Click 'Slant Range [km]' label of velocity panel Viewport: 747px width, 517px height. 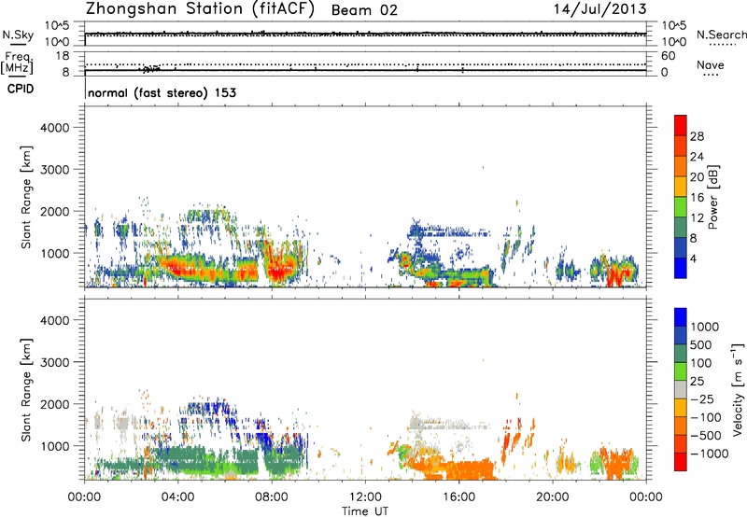[x=26, y=389]
